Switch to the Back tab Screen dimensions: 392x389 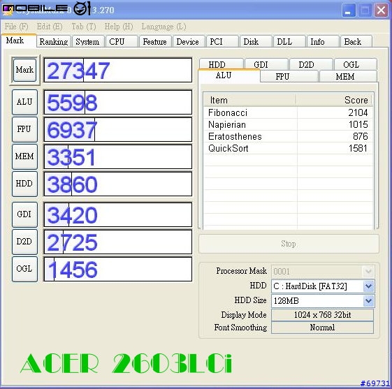click(x=356, y=41)
